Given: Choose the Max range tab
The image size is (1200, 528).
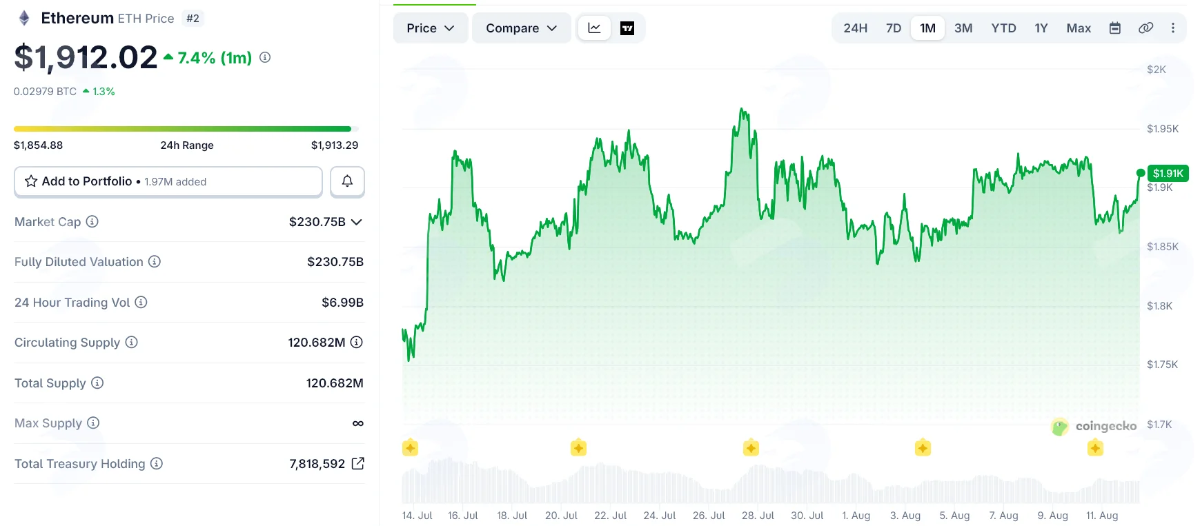Looking at the screenshot, I should [x=1079, y=28].
